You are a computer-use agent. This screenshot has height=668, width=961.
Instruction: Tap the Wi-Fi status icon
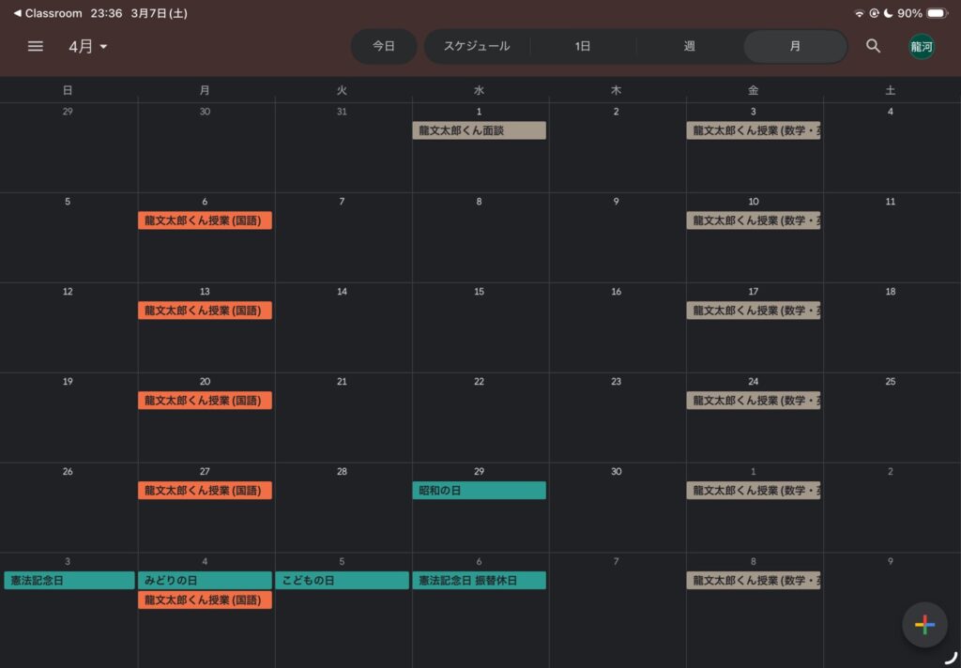859,13
